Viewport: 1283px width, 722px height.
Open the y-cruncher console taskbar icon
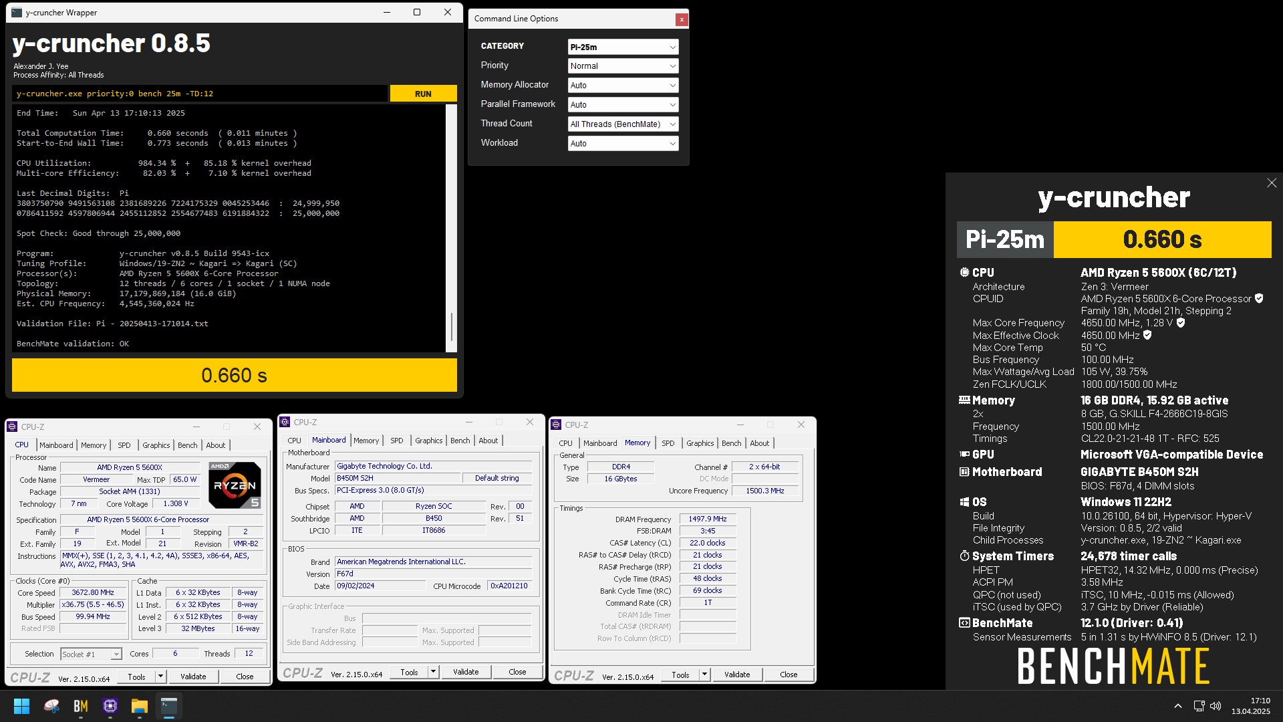pyautogui.click(x=169, y=706)
